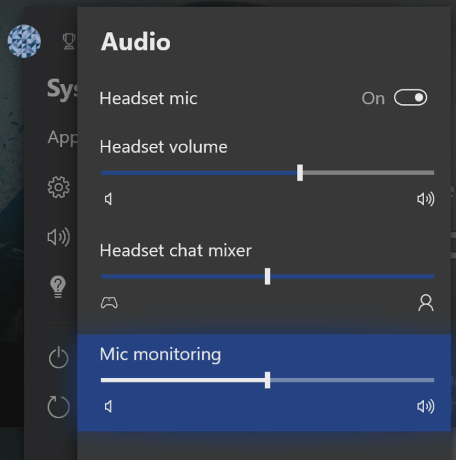
Task: Select the Headset mic label
Action: [149, 99]
